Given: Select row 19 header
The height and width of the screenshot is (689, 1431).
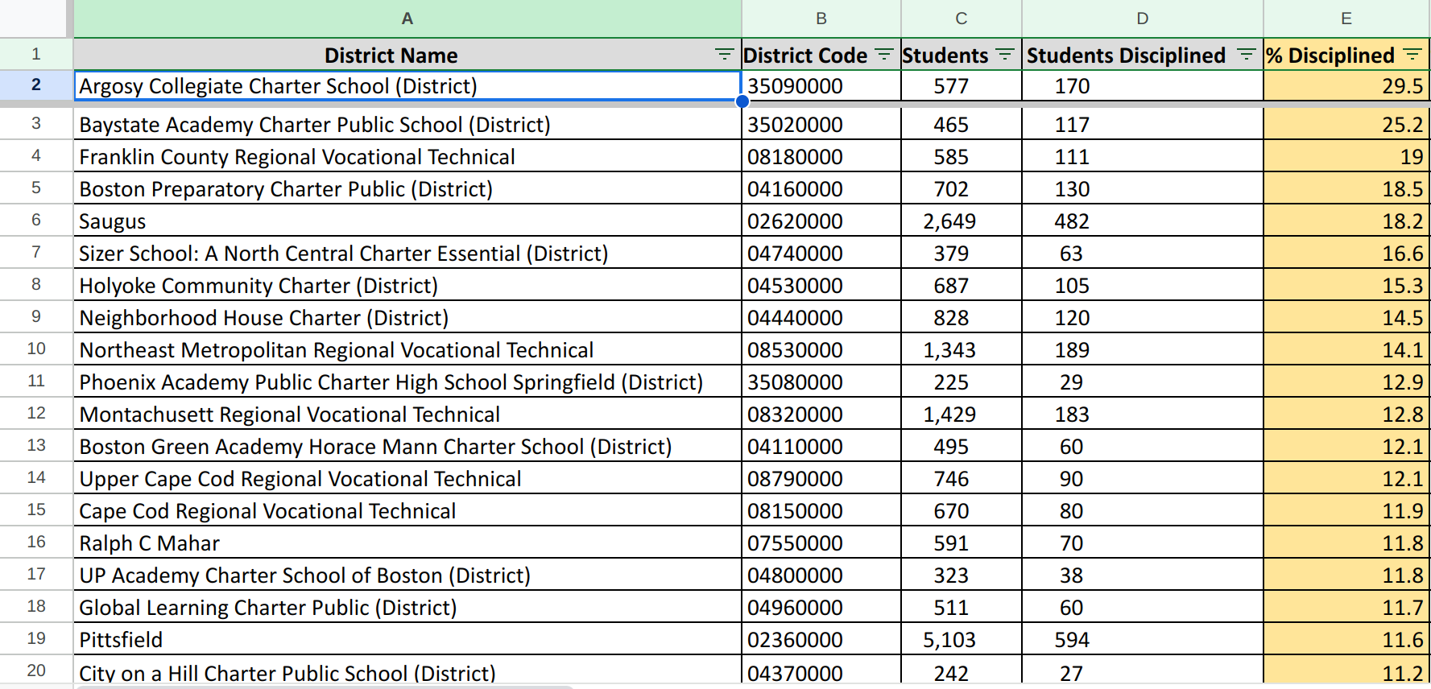Looking at the screenshot, I should click(x=36, y=638).
